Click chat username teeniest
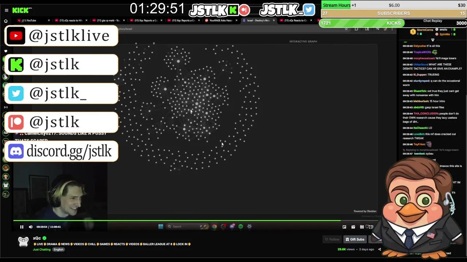Viewport: 467px width, 262px height. point(419,154)
